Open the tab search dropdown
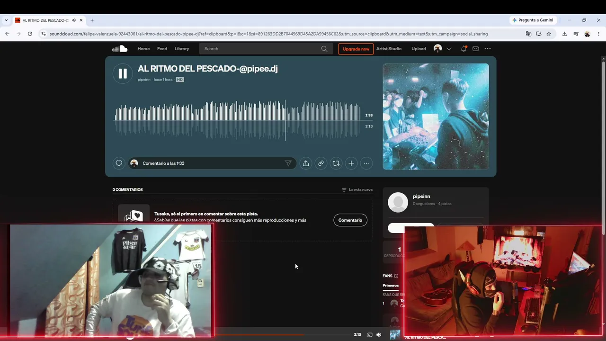The image size is (606, 341). tap(6, 20)
